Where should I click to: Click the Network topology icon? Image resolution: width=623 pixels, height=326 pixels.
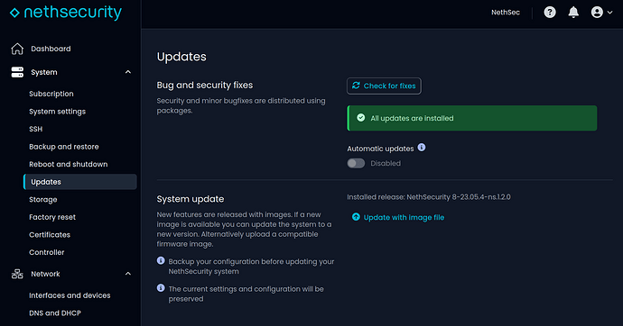click(x=17, y=274)
